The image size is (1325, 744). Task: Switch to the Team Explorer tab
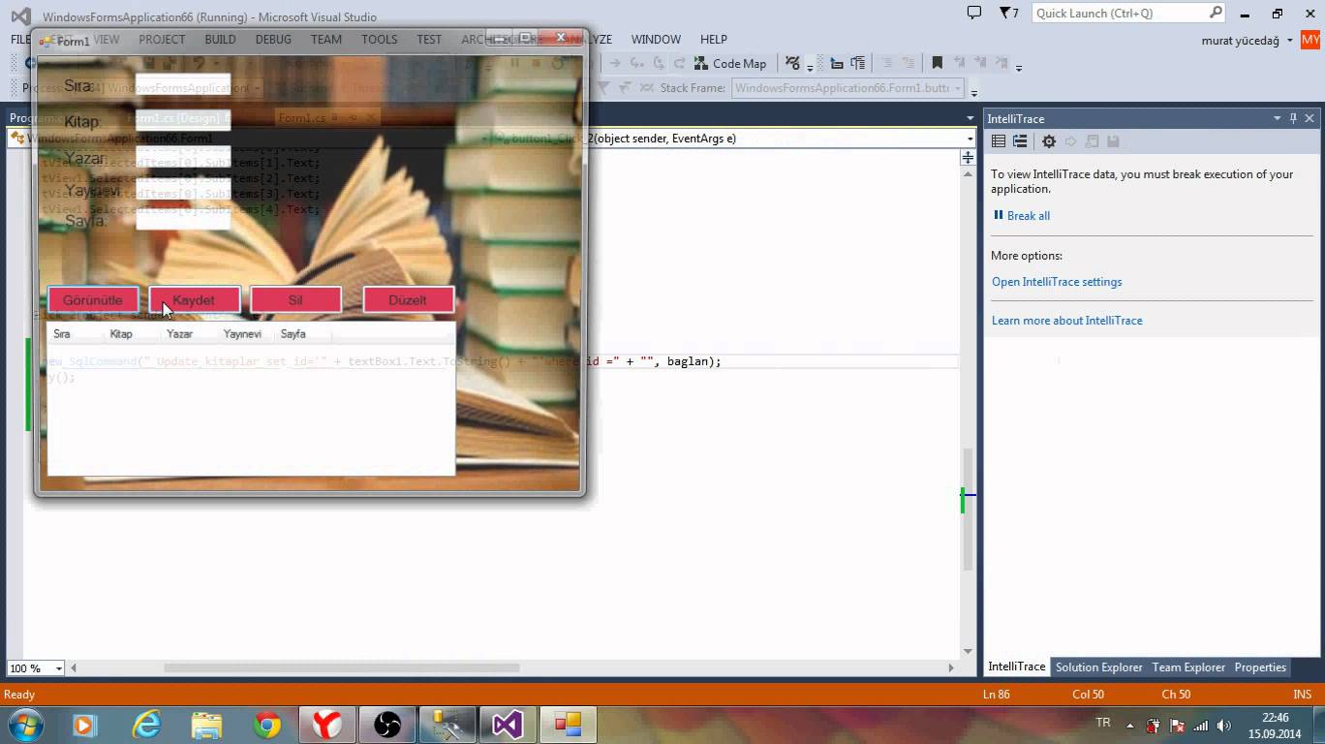(1188, 667)
